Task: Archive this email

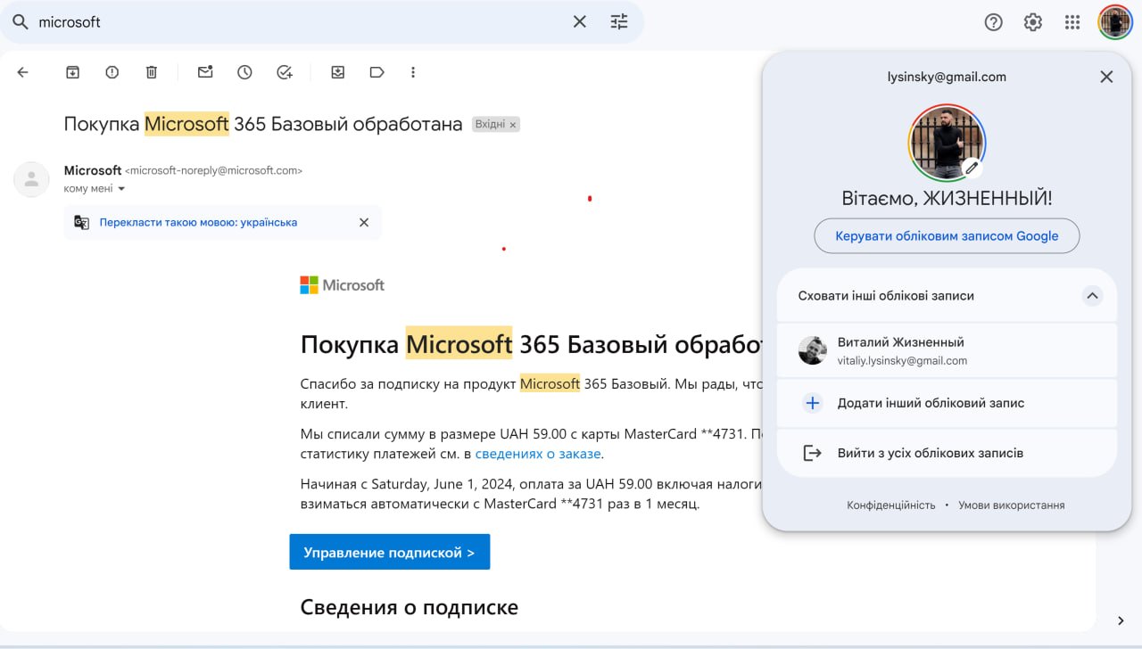Action: [72, 72]
